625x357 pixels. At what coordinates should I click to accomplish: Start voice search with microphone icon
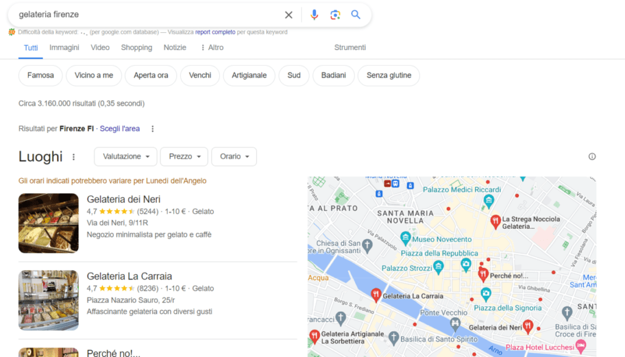point(314,15)
